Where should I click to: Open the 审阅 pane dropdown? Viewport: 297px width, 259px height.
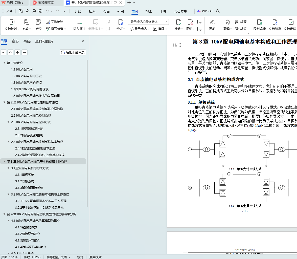pyautogui.click(x=160, y=29)
